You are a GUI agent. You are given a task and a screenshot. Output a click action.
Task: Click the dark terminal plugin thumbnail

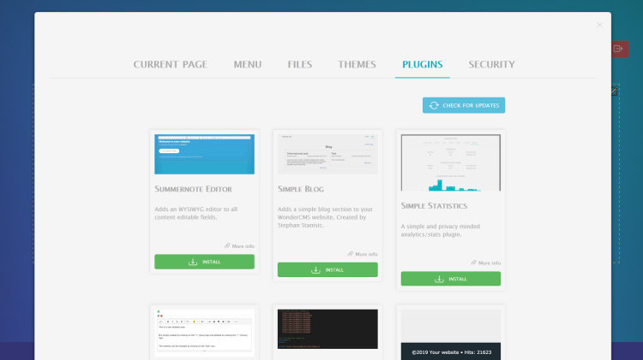pos(328,329)
